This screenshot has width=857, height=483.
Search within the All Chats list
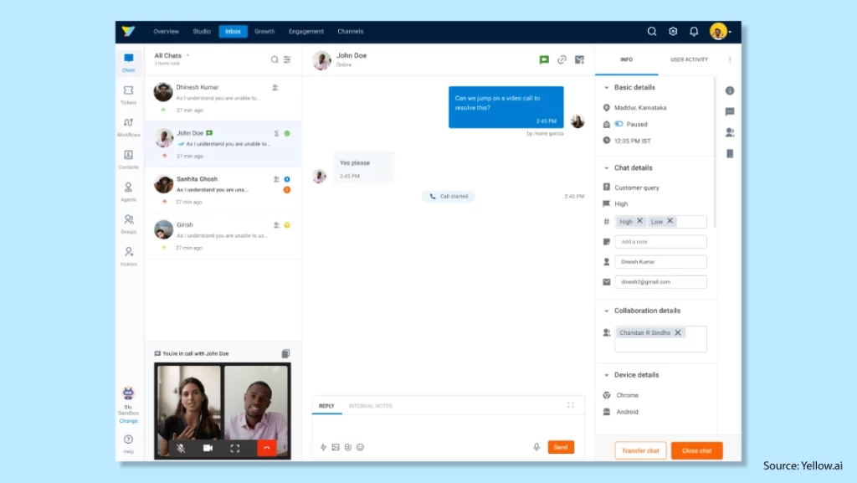click(275, 59)
